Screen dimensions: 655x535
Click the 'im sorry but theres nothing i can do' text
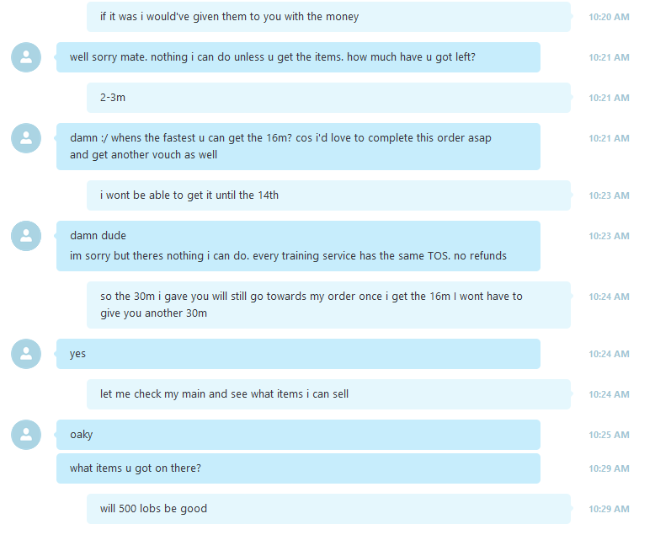(x=288, y=256)
